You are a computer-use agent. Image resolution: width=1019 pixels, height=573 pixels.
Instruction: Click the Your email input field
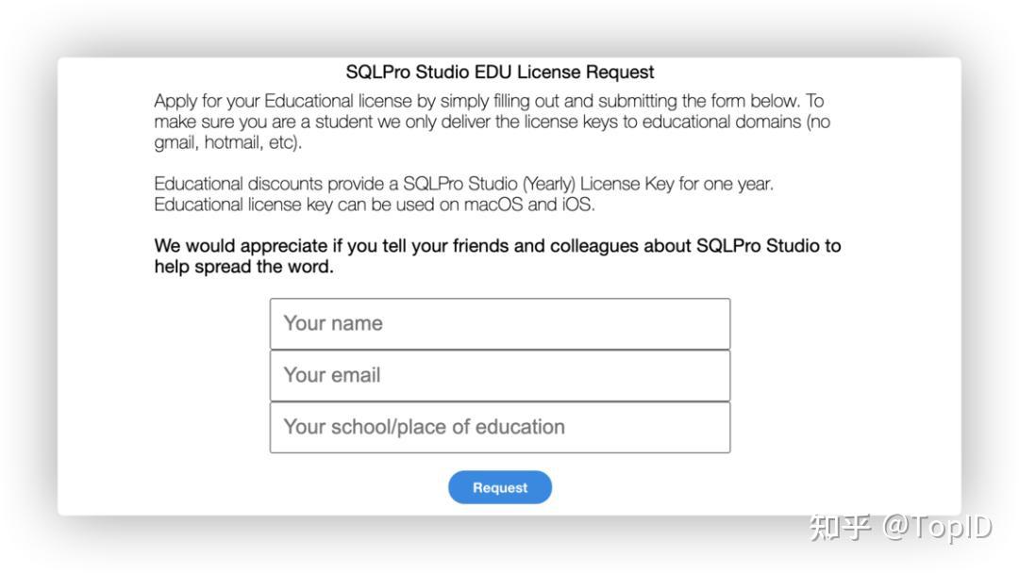[500, 374]
